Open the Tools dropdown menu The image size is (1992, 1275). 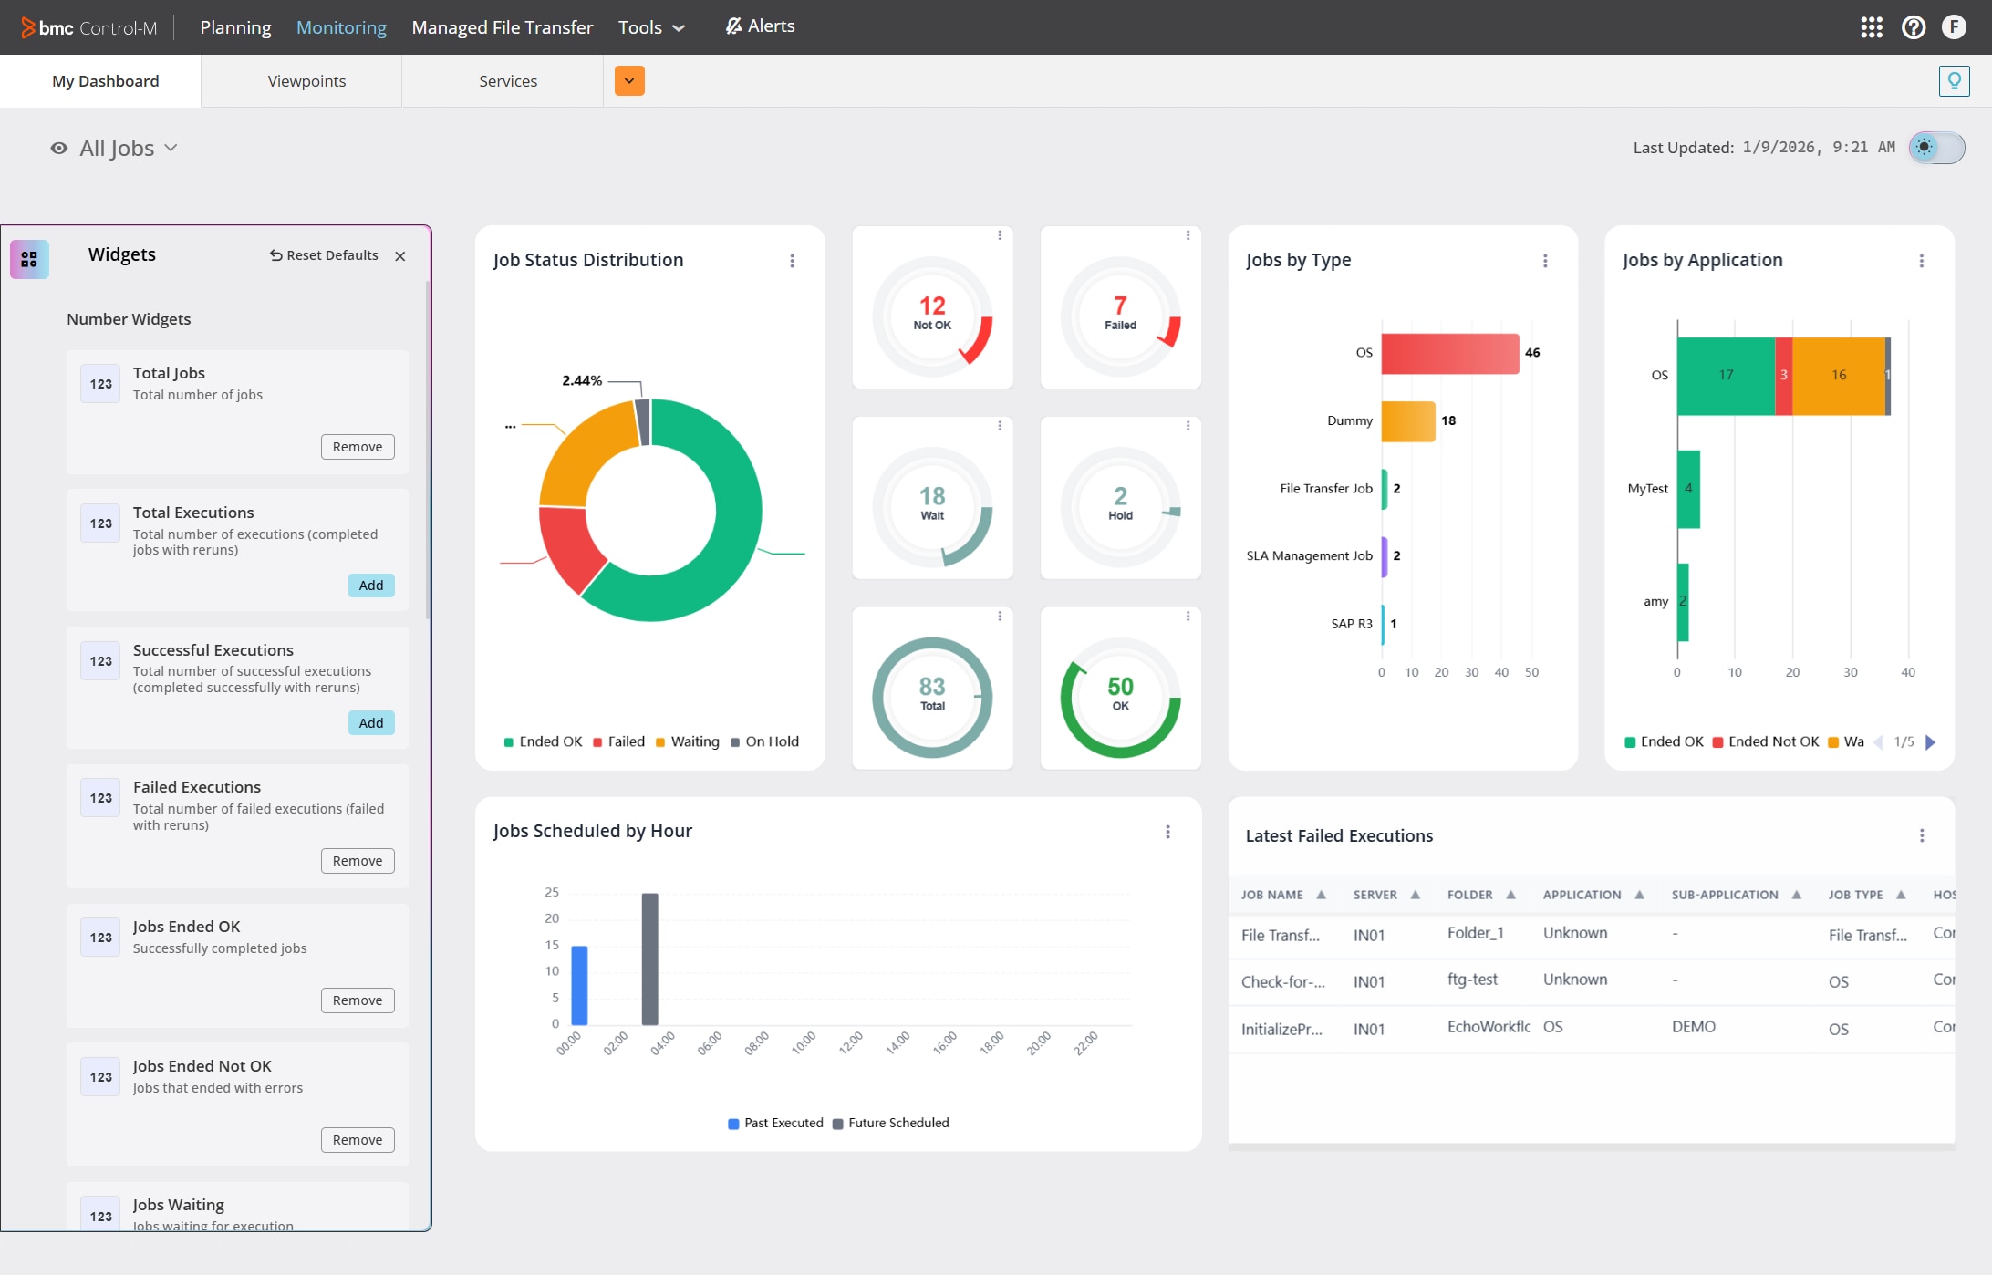click(650, 27)
